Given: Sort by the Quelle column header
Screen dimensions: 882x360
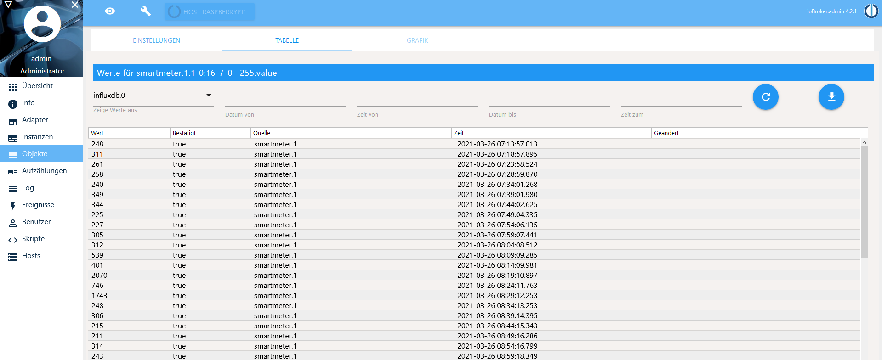Looking at the screenshot, I should pyautogui.click(x=351, y=133).
